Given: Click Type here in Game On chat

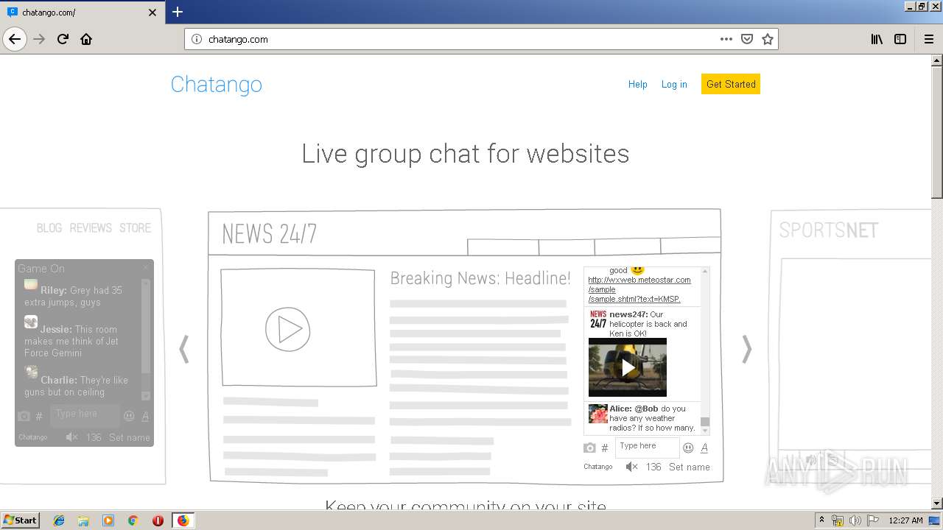Looking at the screenshot, I should coord(85,414).
